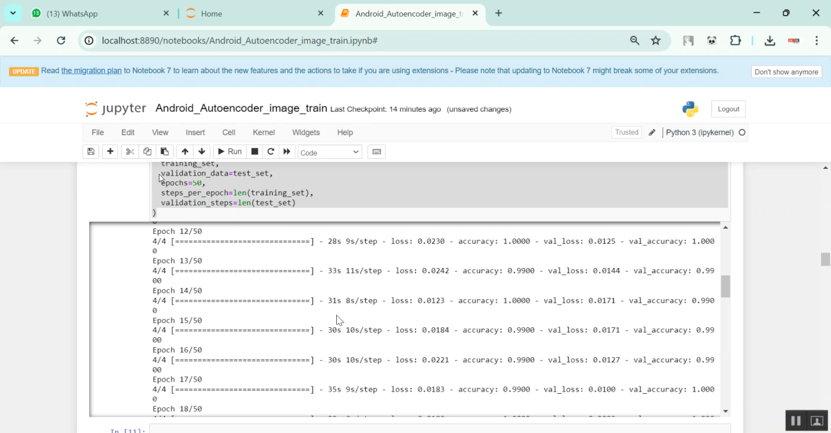
Task: Copy selected cells in the Jupyter toolbar
Action: (147, 152)
